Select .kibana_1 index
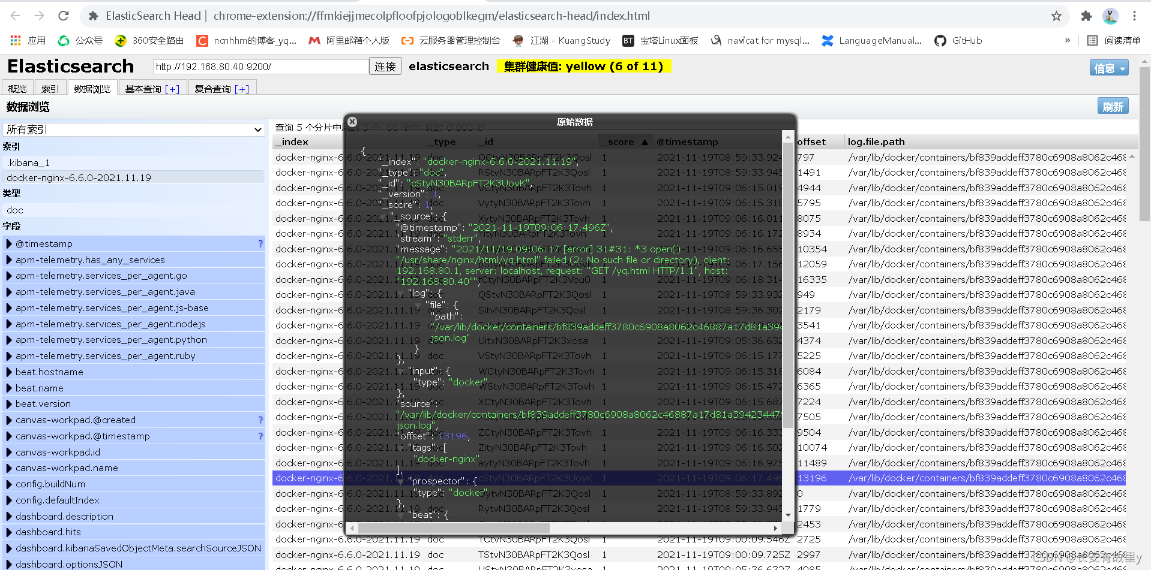The width and height of the screenshot is (1151, 570). (133, 162)
